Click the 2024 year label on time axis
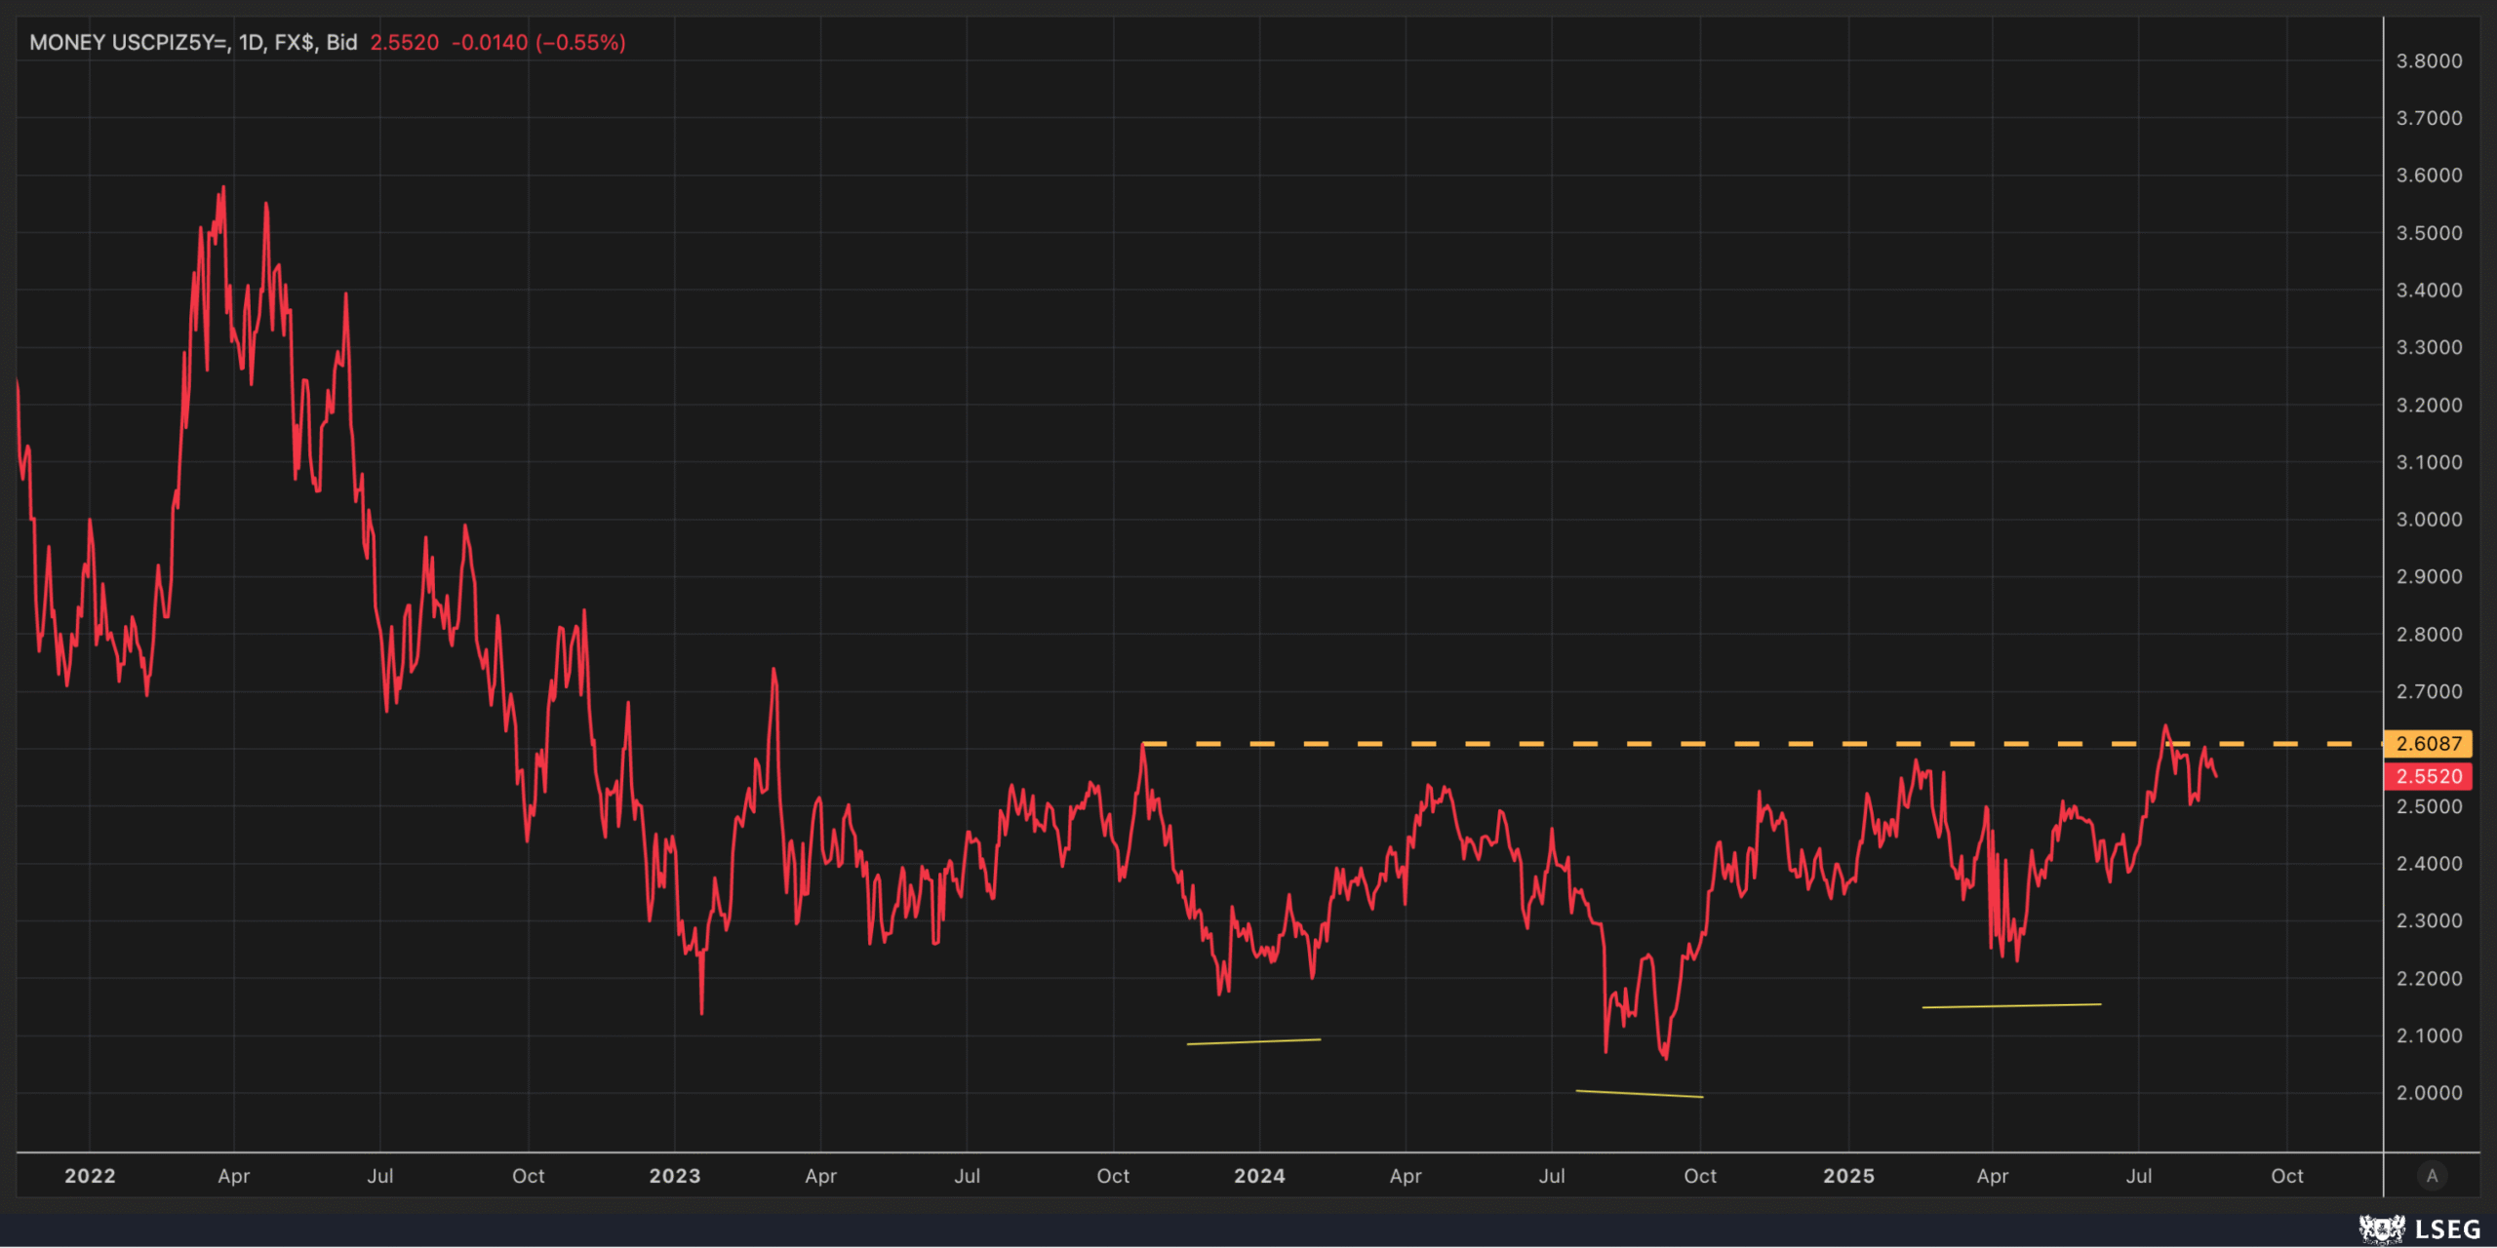 click(x=1259, y=1177)
